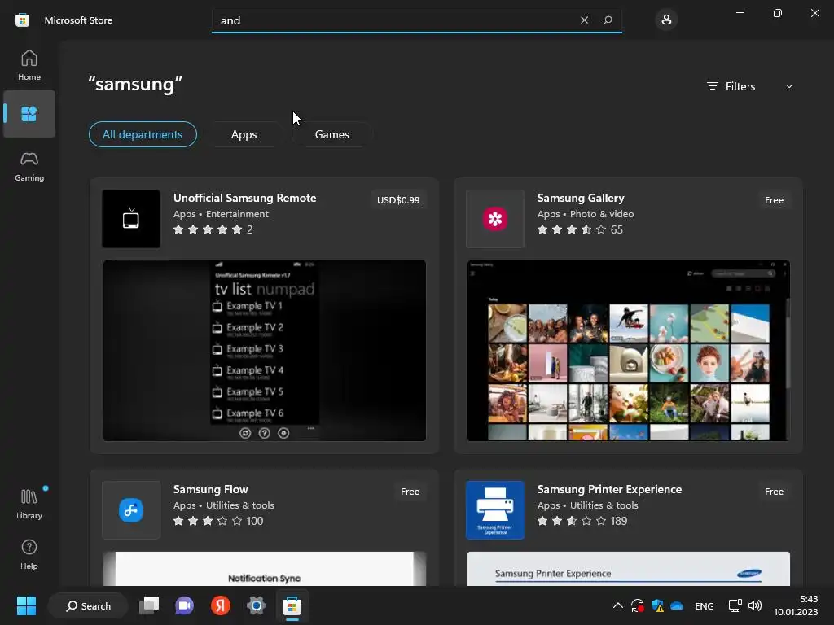Click the Samsung Flow star rating 100
Image resolution: width=834 pixels, height=625 pixels.
218,521
